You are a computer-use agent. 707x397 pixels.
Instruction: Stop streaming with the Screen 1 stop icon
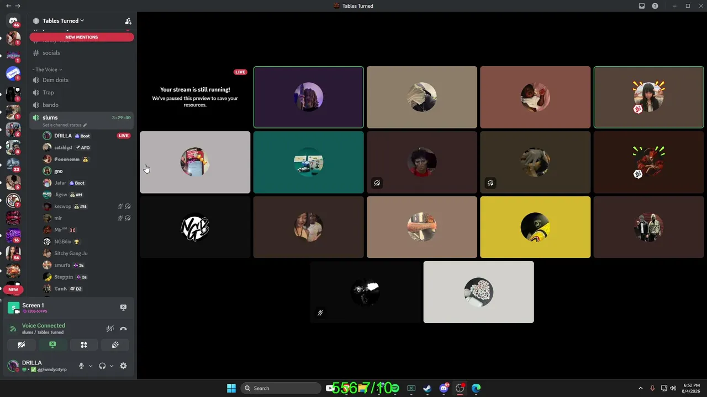click(x=123, y=308)
